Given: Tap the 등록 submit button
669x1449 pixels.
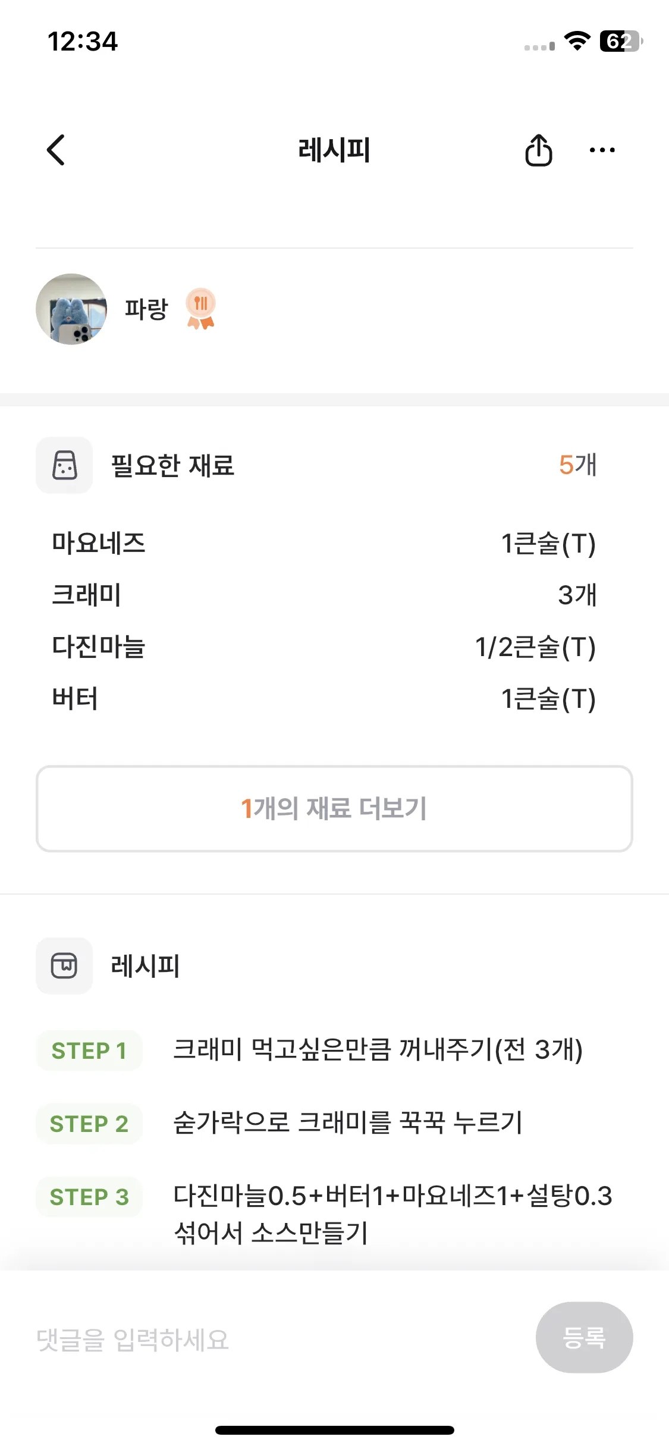Looking at the screenshot, I should [x=584, y=1338].
